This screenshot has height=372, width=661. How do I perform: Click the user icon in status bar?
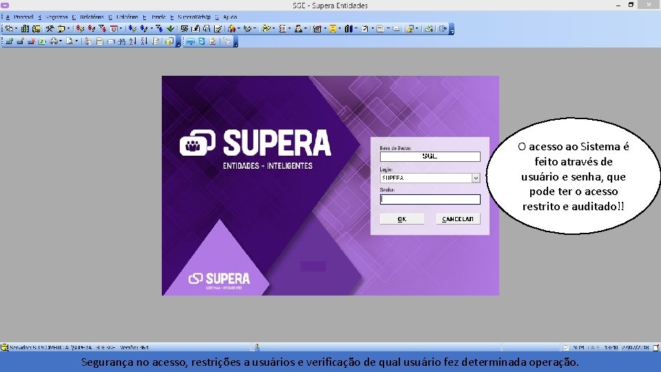coord(255,347)
